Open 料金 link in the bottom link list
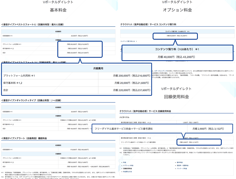Viewport: 236px width, 179px height. (x=125, y=163)
